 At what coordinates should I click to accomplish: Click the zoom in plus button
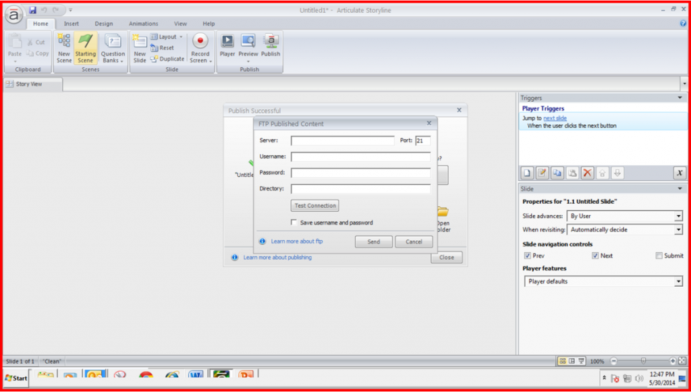(673, 361)
